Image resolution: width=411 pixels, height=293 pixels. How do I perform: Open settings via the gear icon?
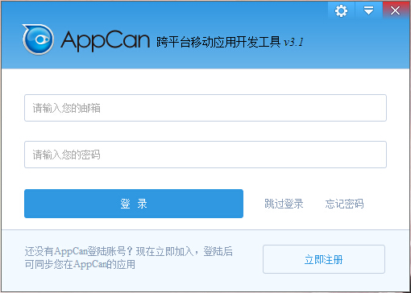click(x=341, y=10)
